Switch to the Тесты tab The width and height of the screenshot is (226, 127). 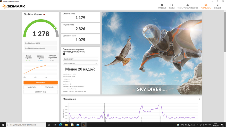coord(172,6)
